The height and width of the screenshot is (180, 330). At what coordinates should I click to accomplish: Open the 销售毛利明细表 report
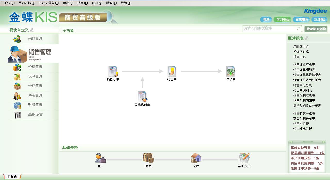click(304, 101)
